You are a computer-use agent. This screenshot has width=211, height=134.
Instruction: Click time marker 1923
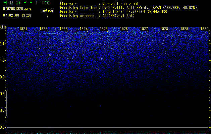pos(63,29)
